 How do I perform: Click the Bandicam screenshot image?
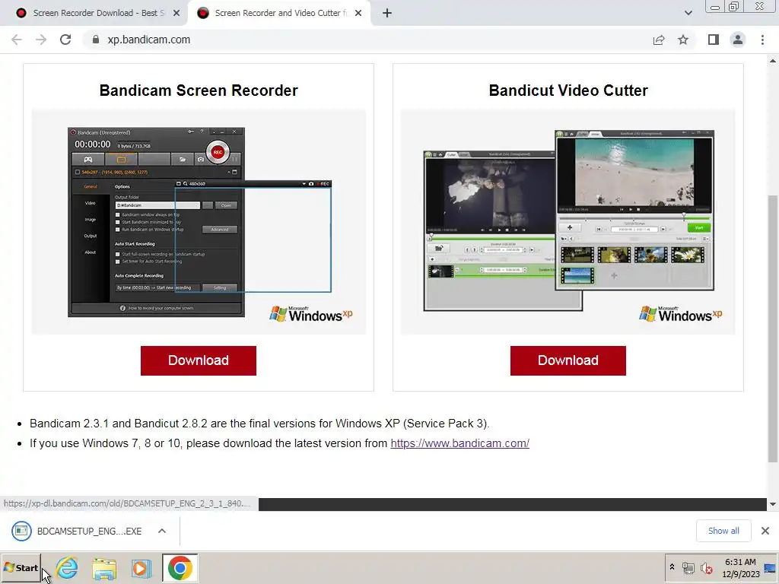[x=199, y=222]
